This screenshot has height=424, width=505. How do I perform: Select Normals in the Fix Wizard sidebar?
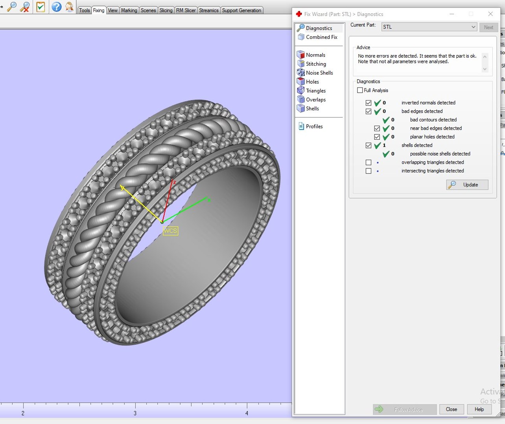tap(315, 55)
